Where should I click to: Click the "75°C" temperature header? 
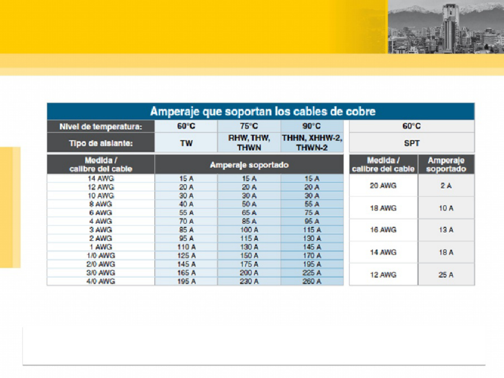[249, 126]
